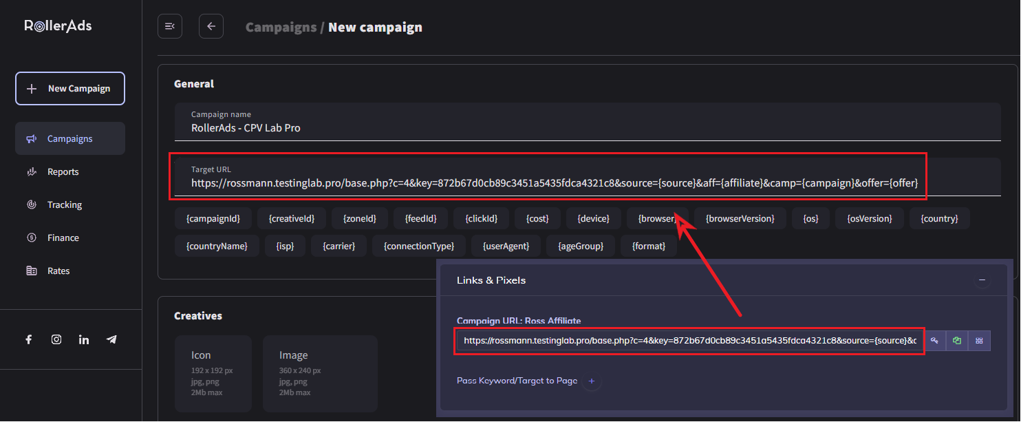This screenshot has width=1021, height=422.
Task: Go back using the left arrow button
Action: click(211, 26)
